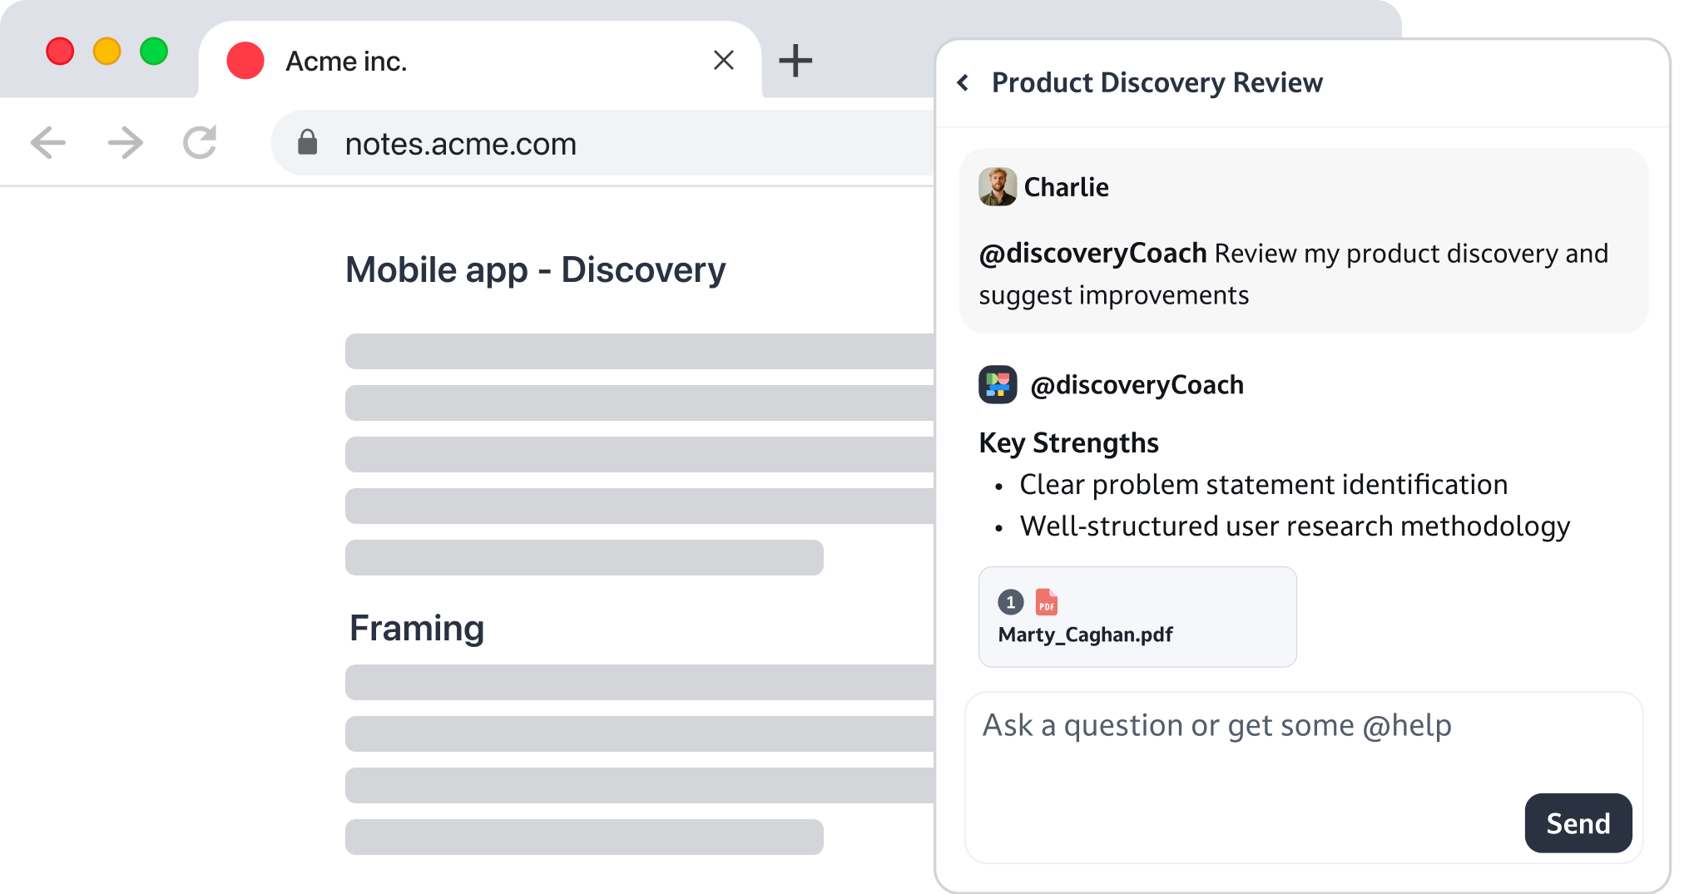Go back using the browser back arrow
This screenshot has width=1704, height=894.
[48, 143]
